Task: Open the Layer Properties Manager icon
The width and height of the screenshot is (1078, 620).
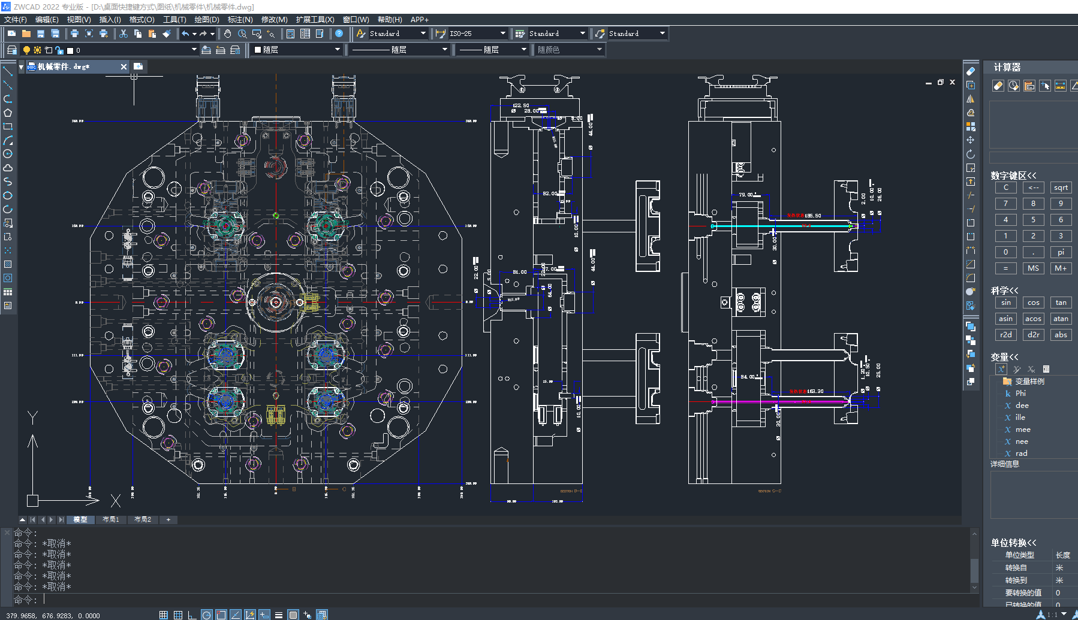Action: click(11, 50)
